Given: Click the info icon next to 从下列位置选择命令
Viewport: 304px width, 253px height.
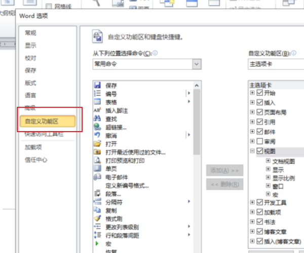Looking at the screenshot, I should tap(155, 53).
